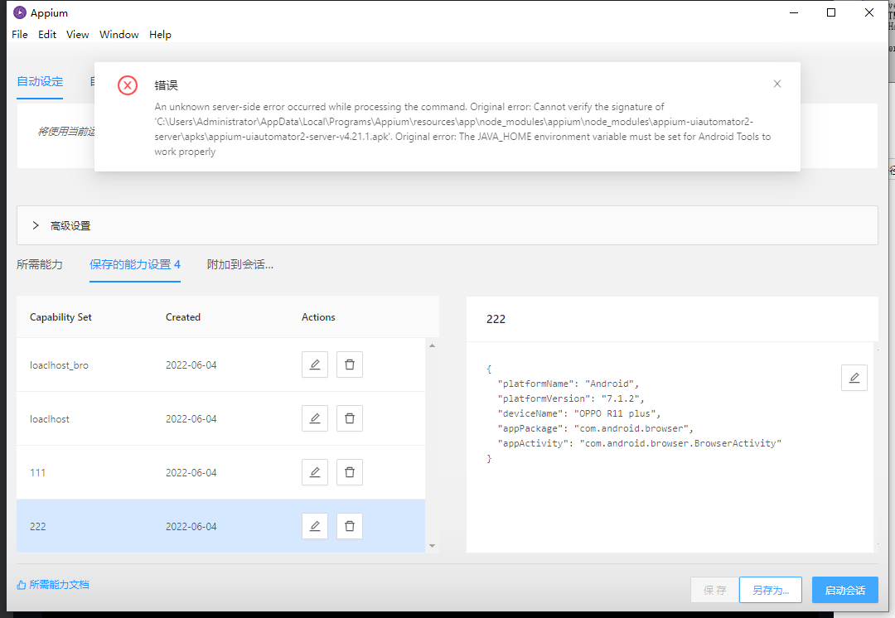Edit the loaclhost_bro capability set
This screenshot has height=618, width=895.
(x=315, y=365)
